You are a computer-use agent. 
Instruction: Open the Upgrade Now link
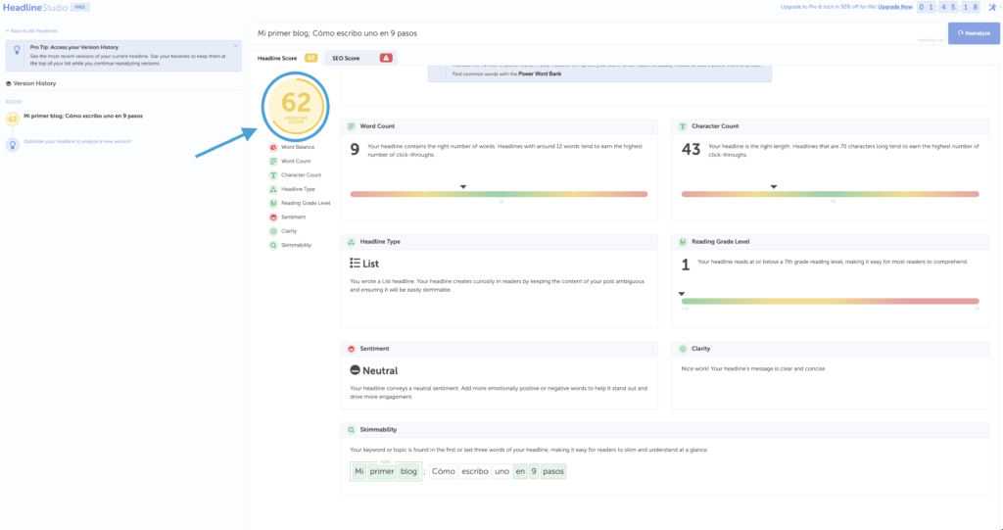pyautogui.click(x=894, y=7)
